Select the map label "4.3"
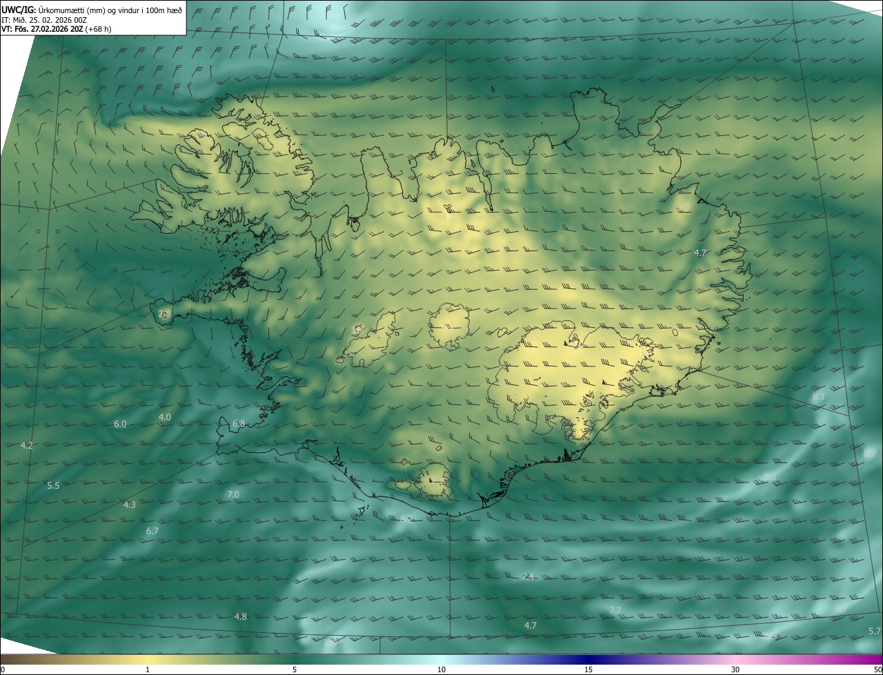Image resolution: width=883 pixels, height=675 pixels. 129,505
